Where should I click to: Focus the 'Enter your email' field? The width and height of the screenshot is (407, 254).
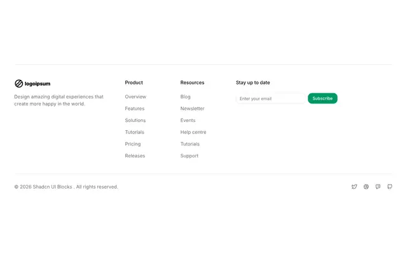271,98
